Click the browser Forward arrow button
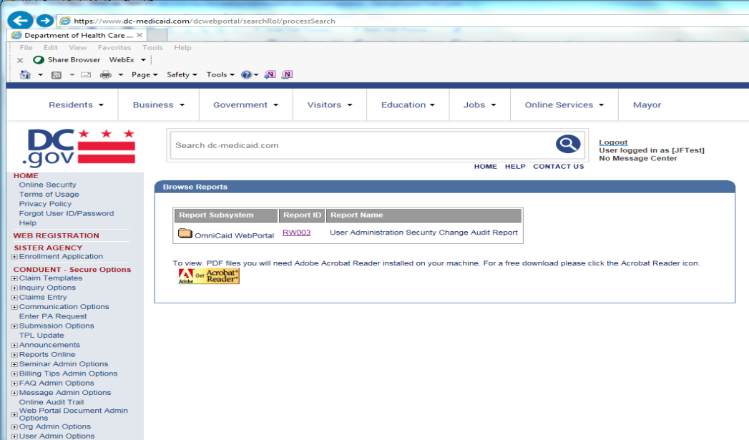 tap(43, 21)
